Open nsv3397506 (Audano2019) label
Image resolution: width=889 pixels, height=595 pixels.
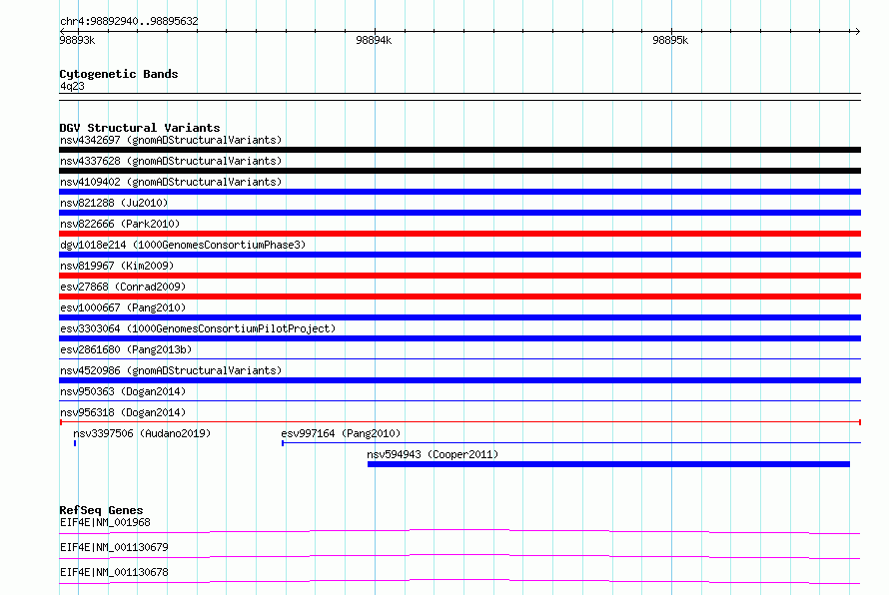[x=142, y=433]
